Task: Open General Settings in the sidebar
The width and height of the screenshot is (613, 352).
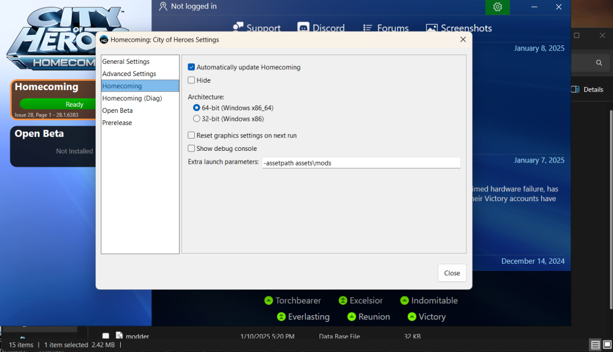Action: point(126,61)
